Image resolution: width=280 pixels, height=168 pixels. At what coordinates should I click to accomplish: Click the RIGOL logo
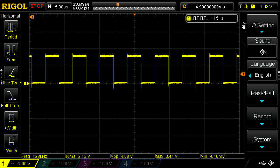(x=14, y=6)
